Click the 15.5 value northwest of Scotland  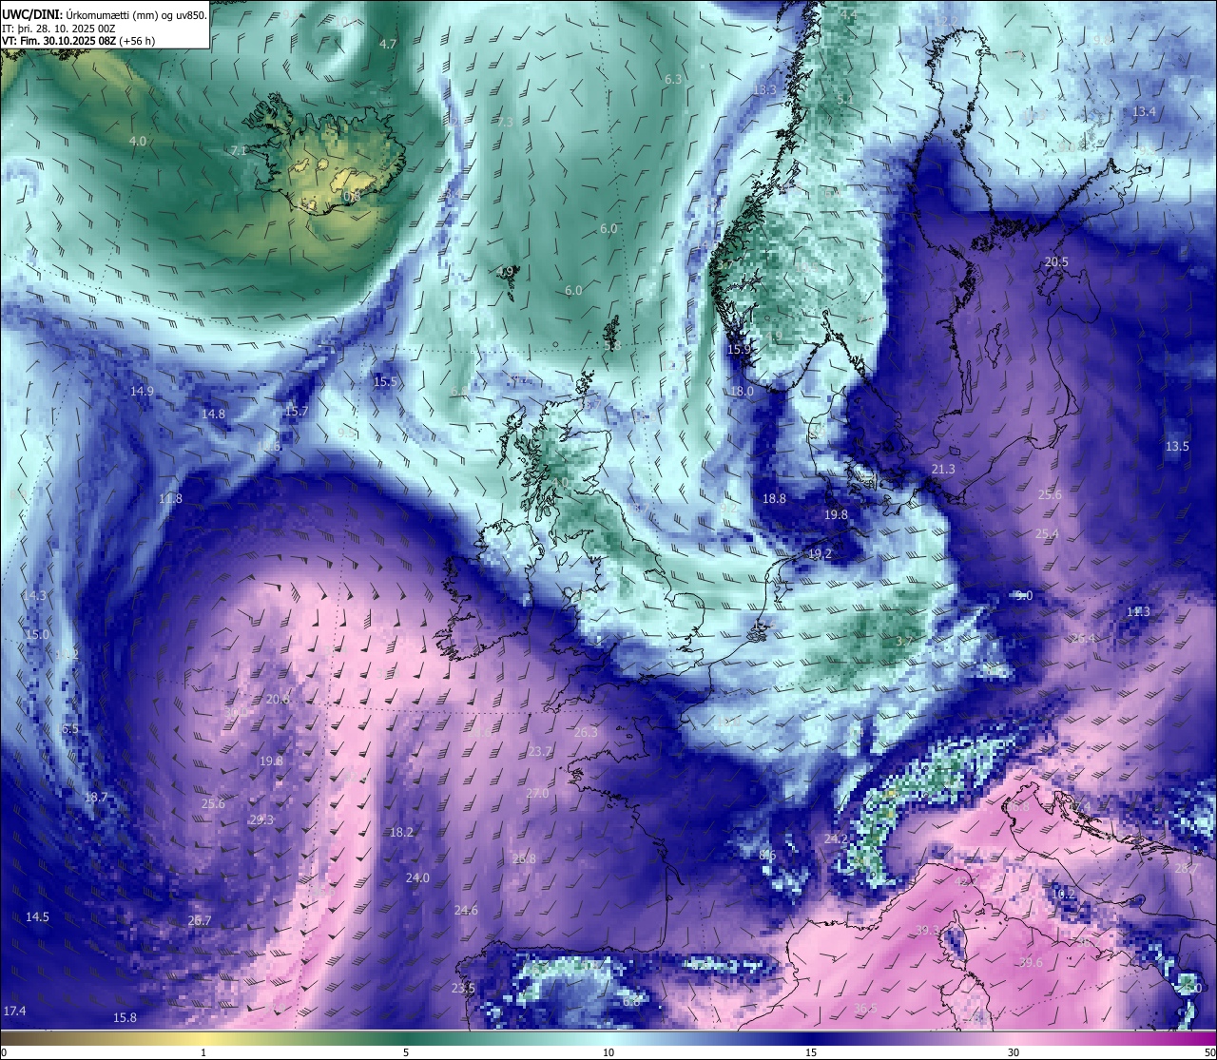pos(385,382)
